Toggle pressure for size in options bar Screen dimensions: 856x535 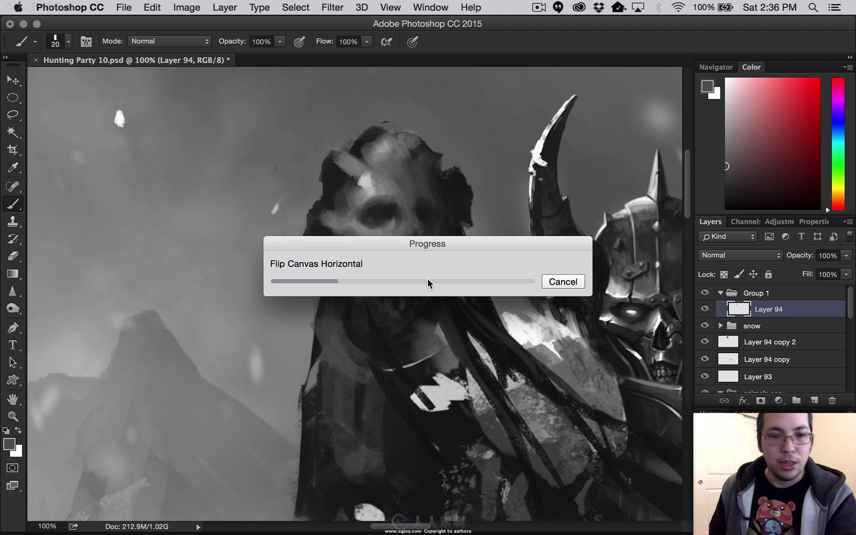click(x=412, y=42)
